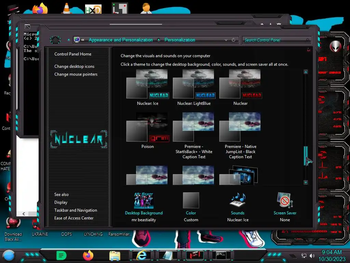This screenshot has height=263, width=350.
Task: Click the volume speaker tray icon
Action: (312, 255)
